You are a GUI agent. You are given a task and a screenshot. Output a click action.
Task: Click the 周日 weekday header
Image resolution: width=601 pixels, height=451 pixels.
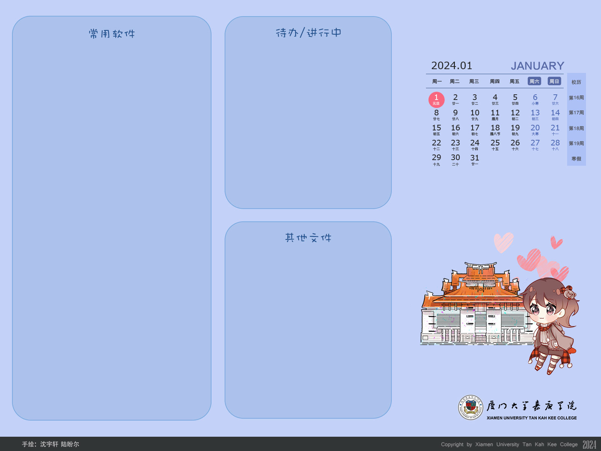(x=554, y=81)
